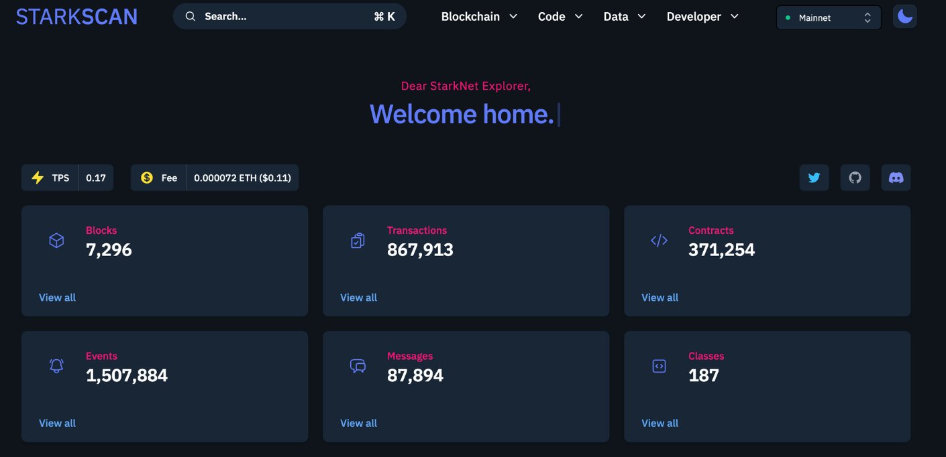Click the Messages chat bubble icon
Screen dimensions: 946x457
pyautogui.click(x=358, y=366)
